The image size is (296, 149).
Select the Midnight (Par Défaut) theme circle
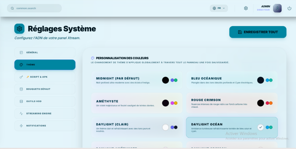[x=165, y=80]
